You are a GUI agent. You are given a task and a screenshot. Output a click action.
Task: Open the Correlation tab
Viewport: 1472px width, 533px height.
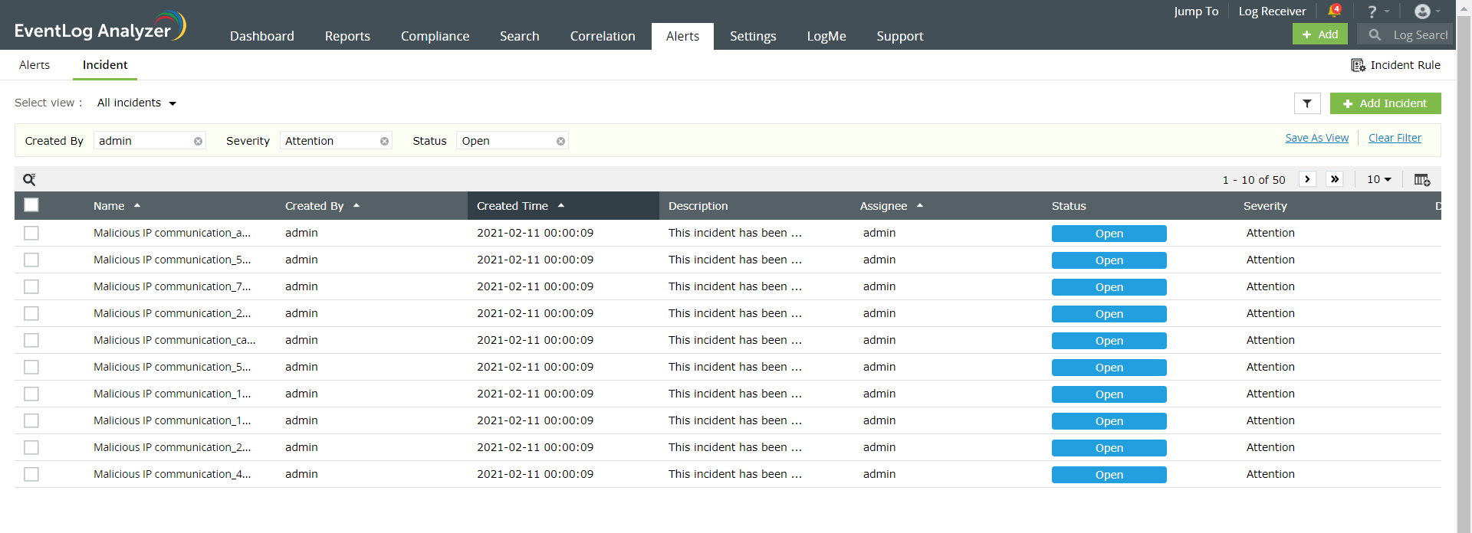pyautogui.click(x=602, y=36)
